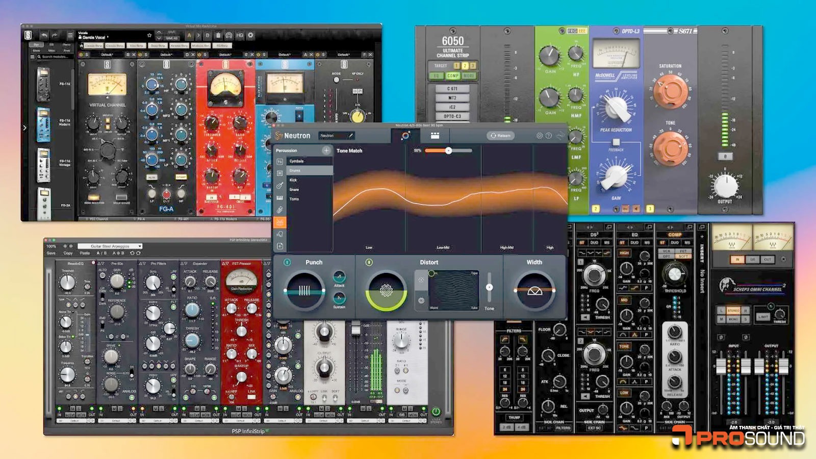
Task: Select the guitar instrument icon in Neutron sidebar
Action: tap(280, 186)
